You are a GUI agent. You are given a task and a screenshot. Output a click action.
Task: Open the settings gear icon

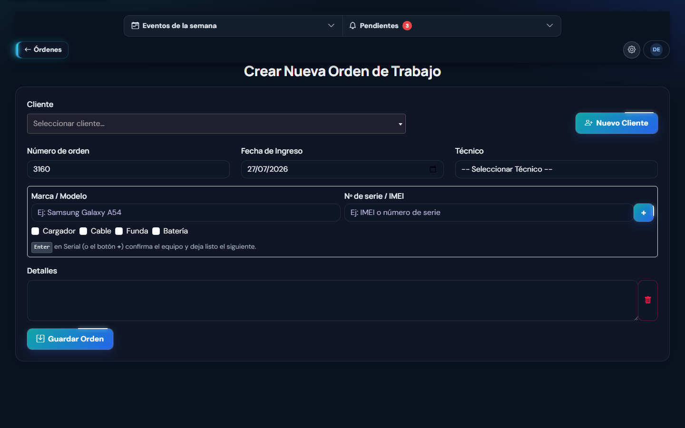pyautogui.click(x=632, y=49)
